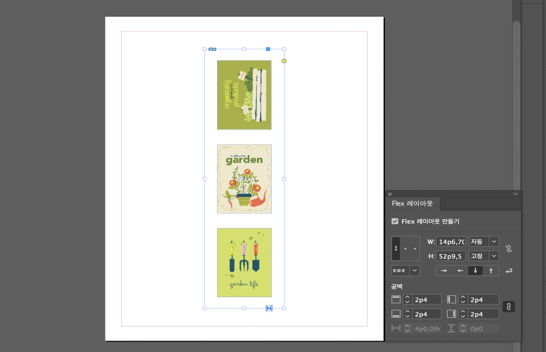Screen dimensions: 546x352
Task: Select the Flex 레이아웃 panel tab
Action: (x=412, y=203)
